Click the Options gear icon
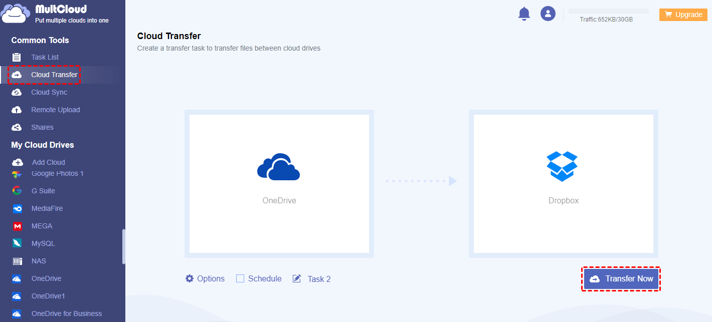The image size is (712, 322). click(190, 278)
